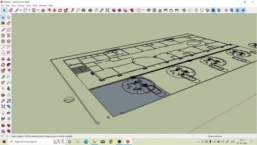
Task: Activate the Move tool in top toolbar
Action: [55, 10]
